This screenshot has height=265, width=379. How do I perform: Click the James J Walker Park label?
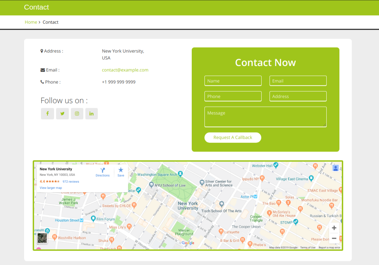pos(69,201)
